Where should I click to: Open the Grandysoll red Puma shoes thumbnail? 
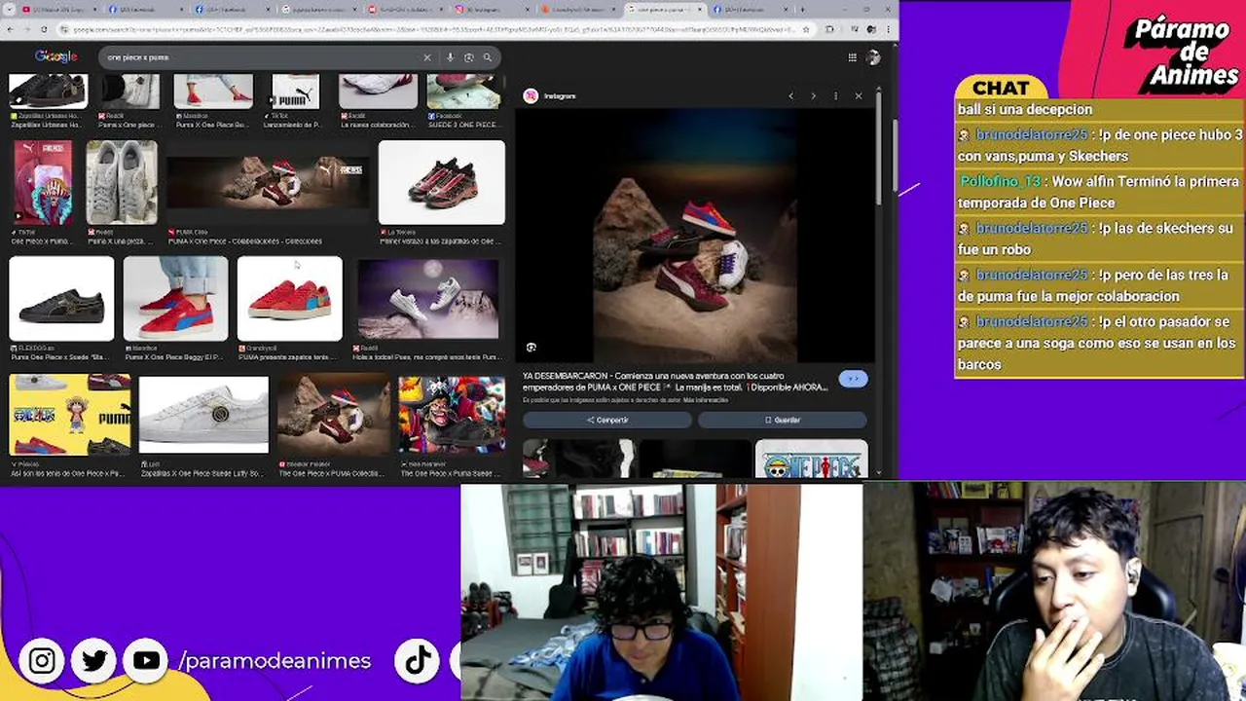(289, 298)
